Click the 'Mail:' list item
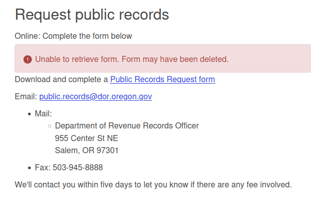This screenshot has height=199, width=311. coord(43,114)
